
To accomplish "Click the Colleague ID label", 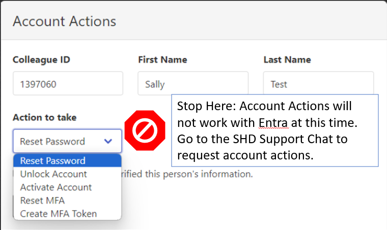I will pyautogui.click(x=41, y=60).
